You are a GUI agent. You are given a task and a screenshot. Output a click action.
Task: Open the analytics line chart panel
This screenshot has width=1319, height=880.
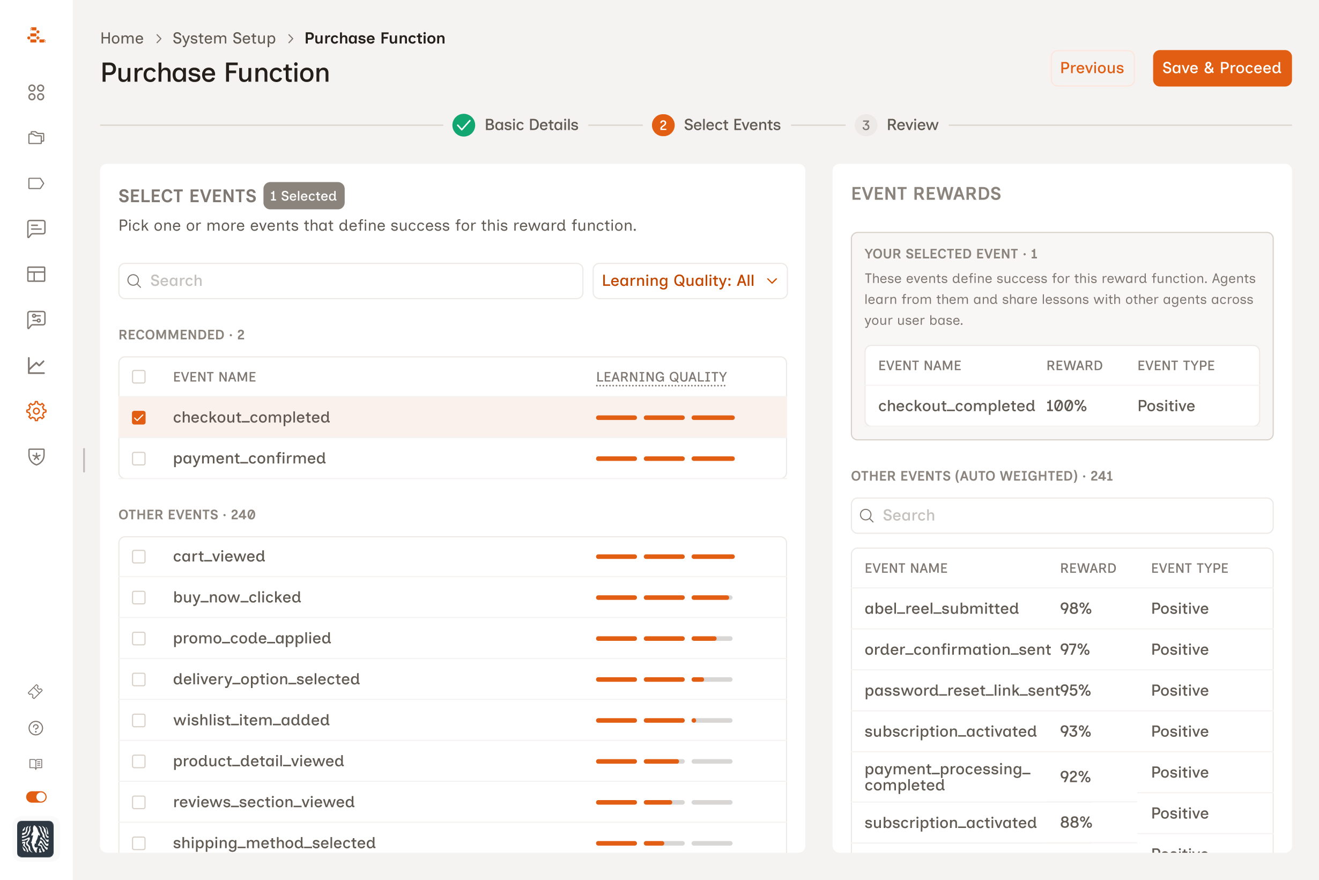(x=36, y=365)
